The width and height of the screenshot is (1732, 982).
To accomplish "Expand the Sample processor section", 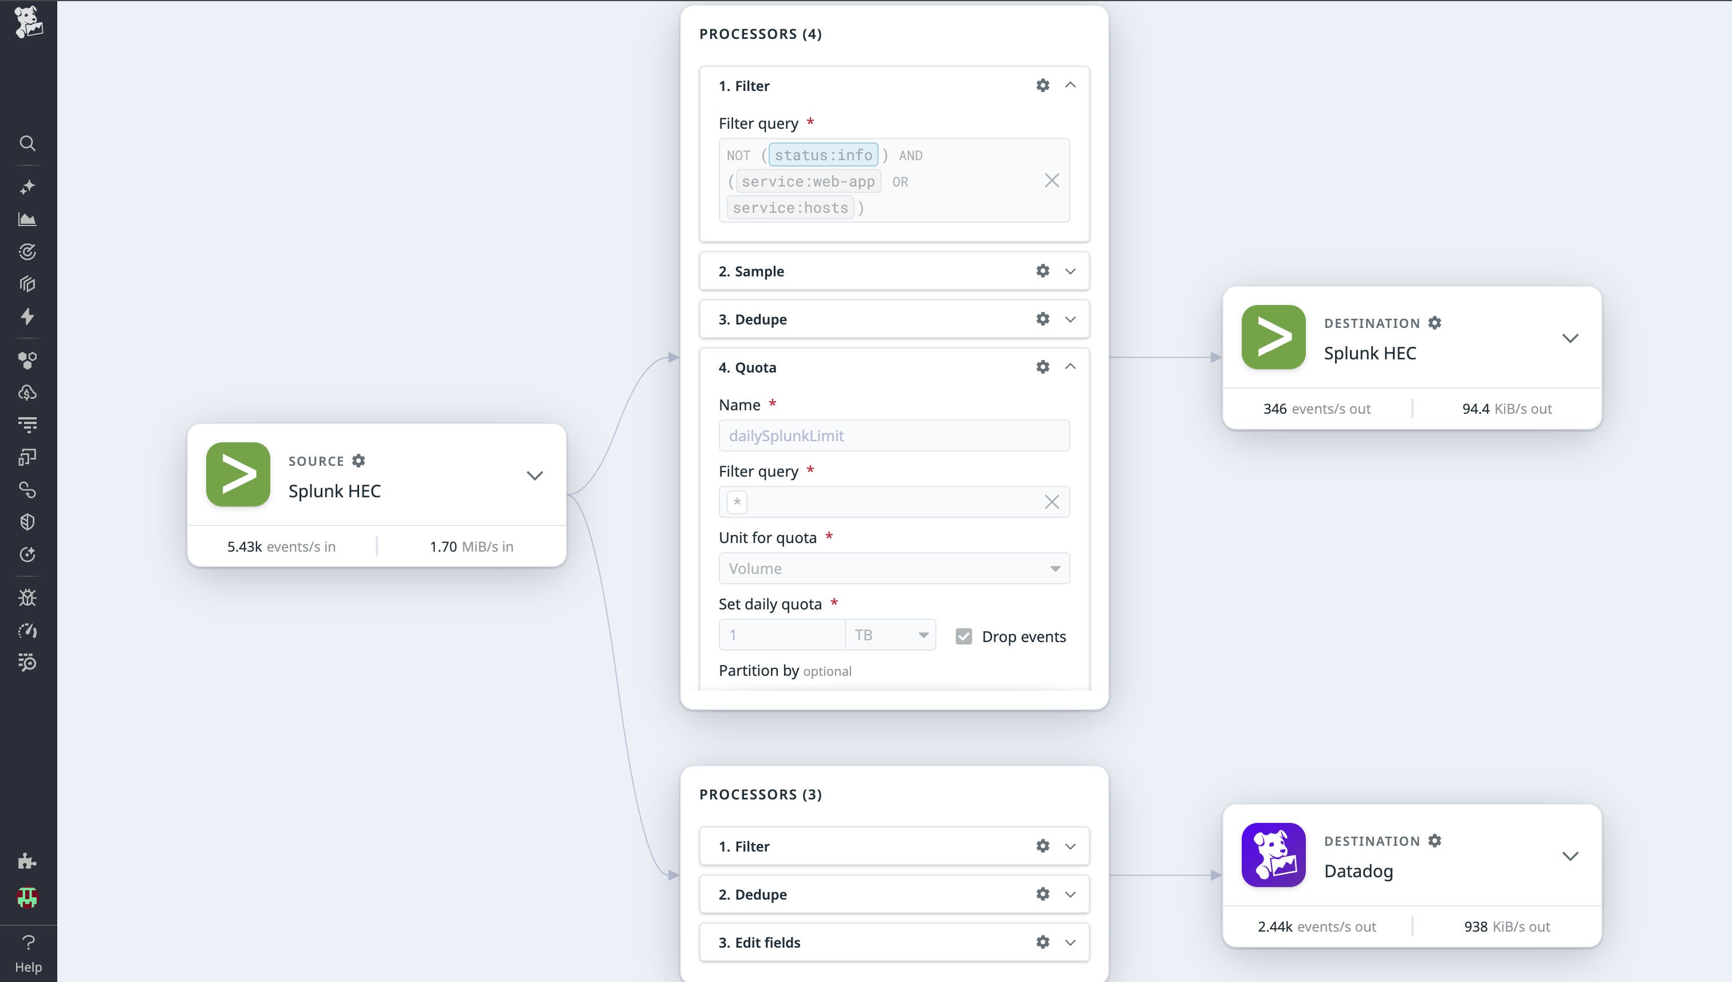I will [1071, 271].
